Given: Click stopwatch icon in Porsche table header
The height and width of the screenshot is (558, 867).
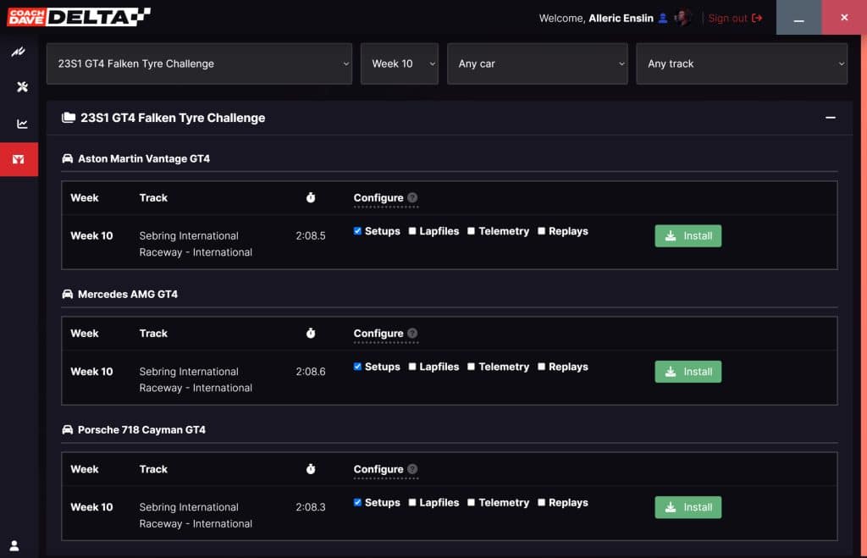Looking at the screenshot, I should pyautogui.click(x=311, y=469).
